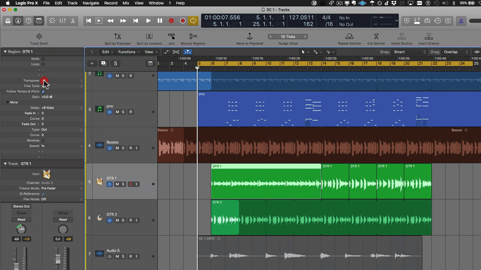This screenshot has height=270, width=481.
Task: Click the right channel Group button
Action: click(x=63, y=213)
